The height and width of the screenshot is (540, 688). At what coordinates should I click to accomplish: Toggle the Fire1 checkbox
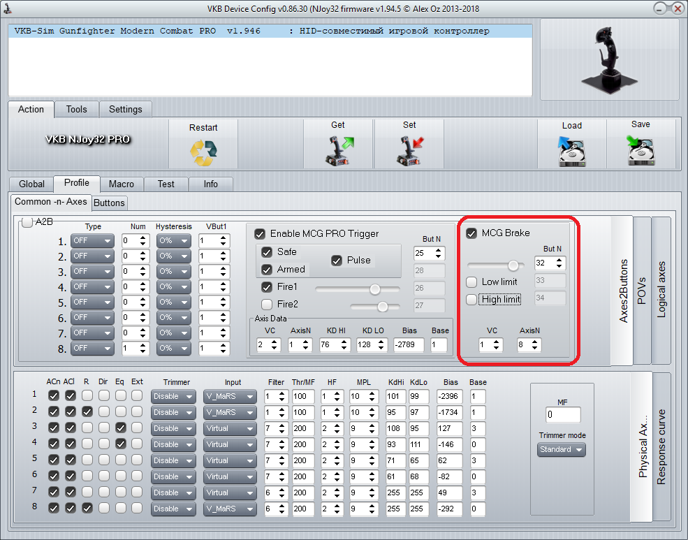coord(267,287)
